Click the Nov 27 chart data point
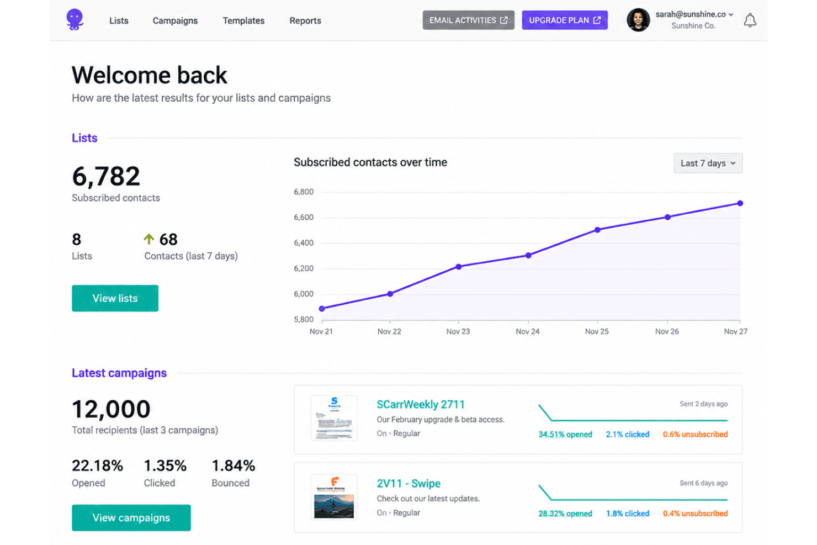 740,203
